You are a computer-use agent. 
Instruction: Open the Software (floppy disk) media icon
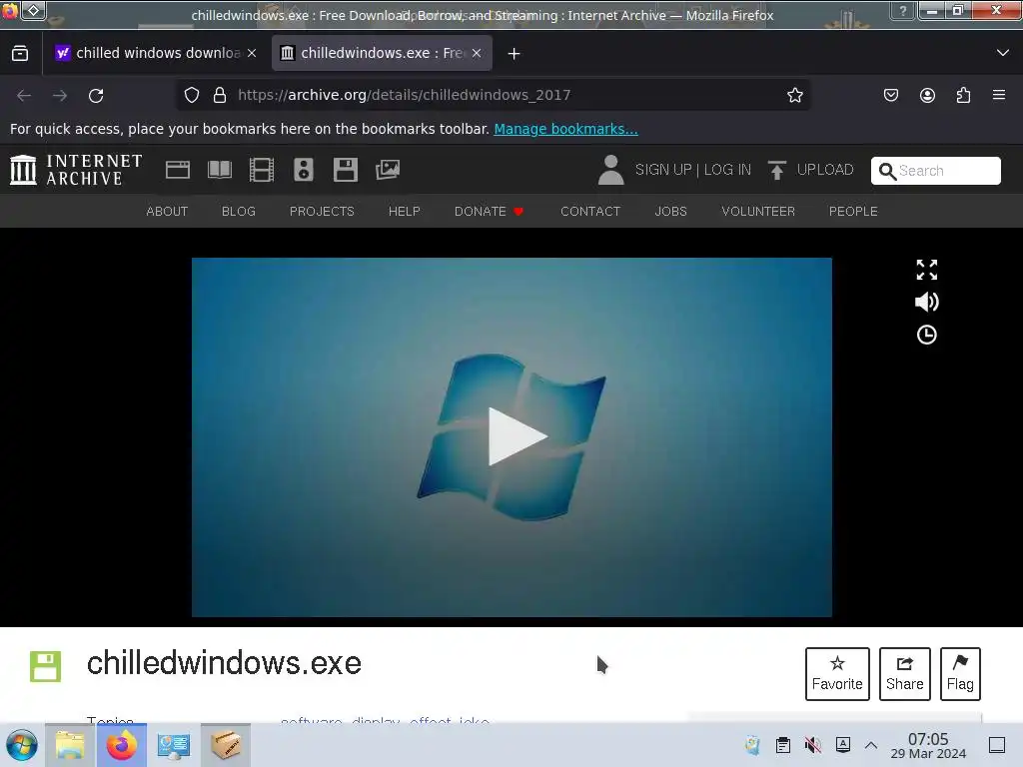345,170
